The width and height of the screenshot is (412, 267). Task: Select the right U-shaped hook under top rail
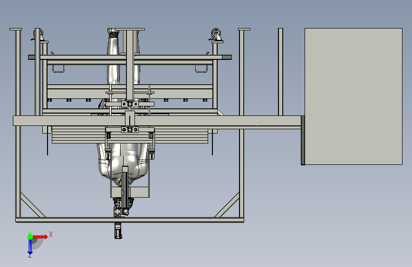pyautogui.click(x=201, y=68)
